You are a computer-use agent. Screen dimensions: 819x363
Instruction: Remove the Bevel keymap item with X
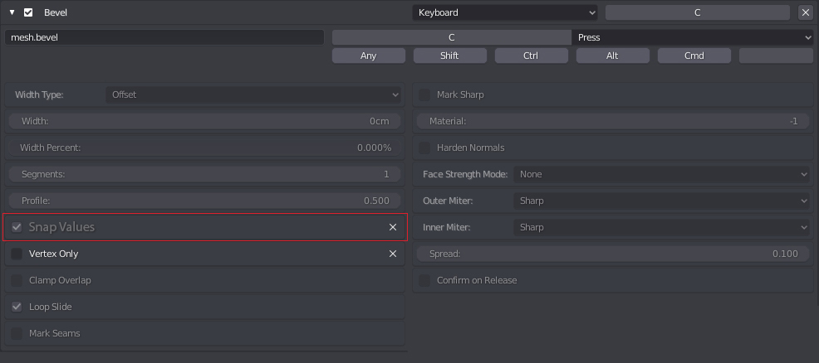click(x=805, y=12)
